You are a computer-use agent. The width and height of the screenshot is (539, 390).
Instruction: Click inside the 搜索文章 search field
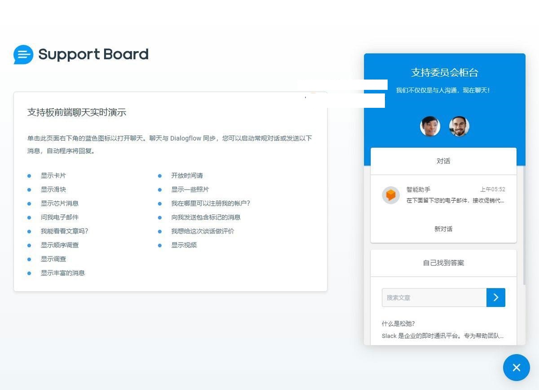tap(431, 297)
